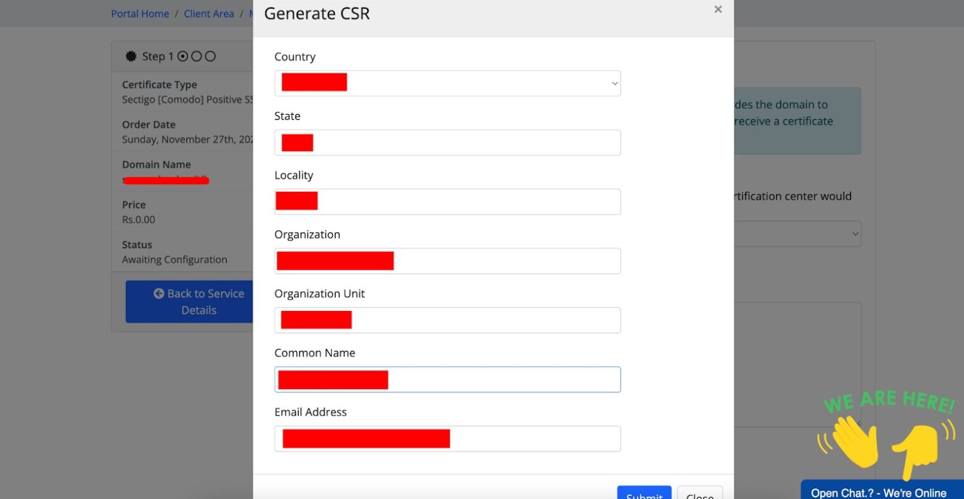Select the first step radio indicator
Viewport: 964px width, 499px height.
183,56
